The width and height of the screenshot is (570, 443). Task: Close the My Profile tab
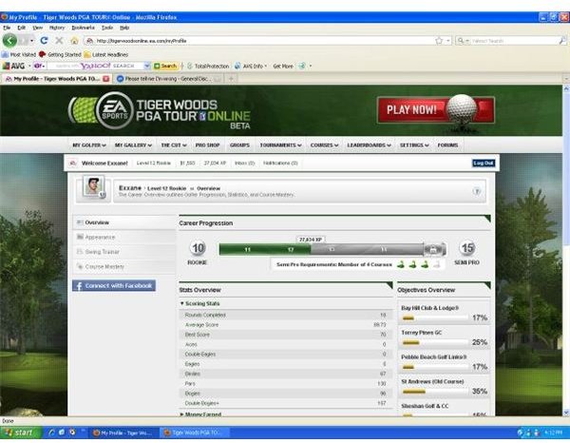tap(105, 79)
